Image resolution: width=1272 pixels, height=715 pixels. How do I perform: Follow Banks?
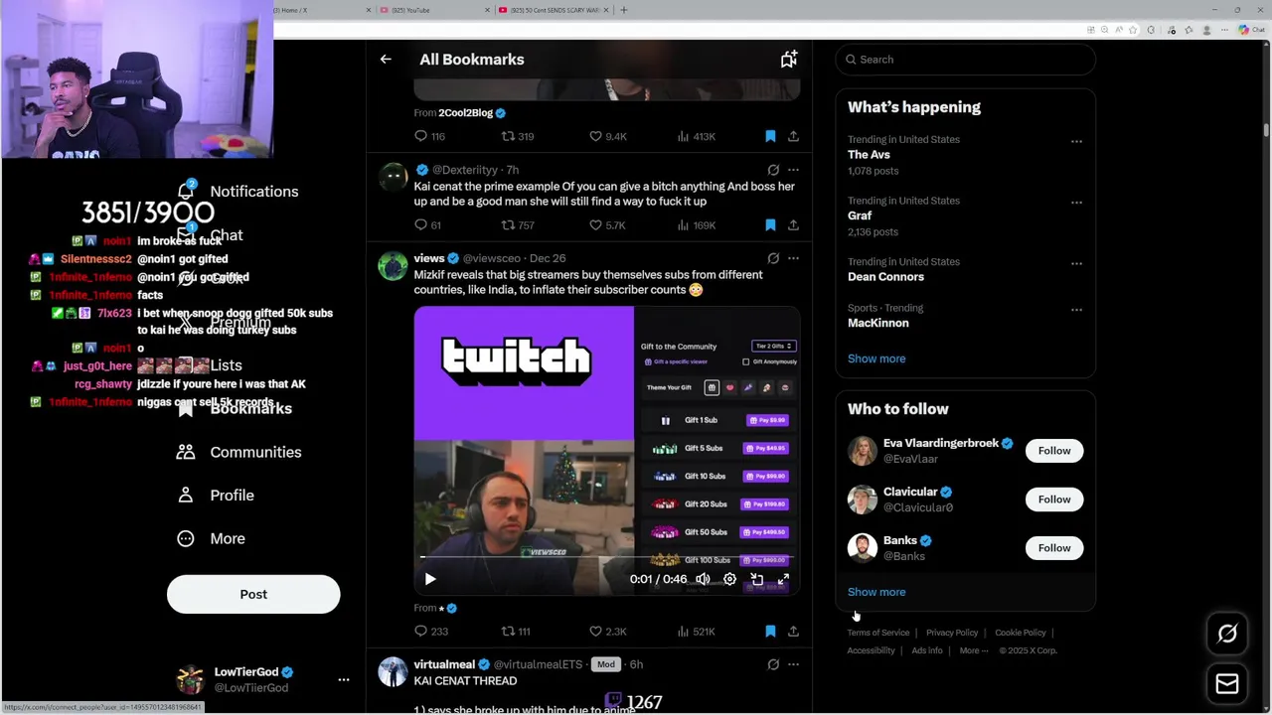pos(1054,548)
